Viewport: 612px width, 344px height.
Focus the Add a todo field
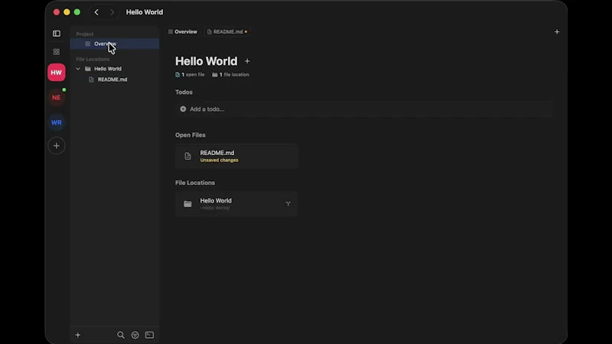pos(364,109)
